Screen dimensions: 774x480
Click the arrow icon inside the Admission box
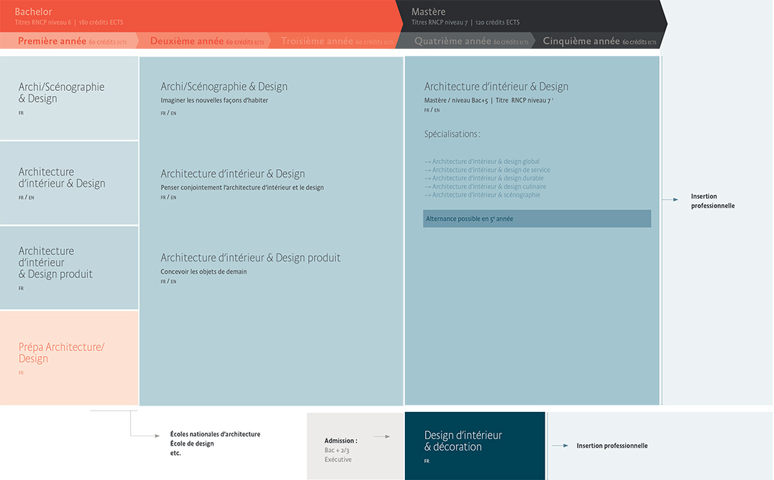(x=382, y=436)
